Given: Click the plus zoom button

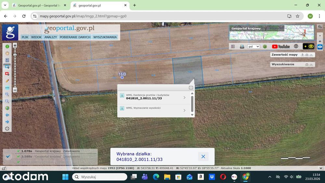Looking at the screenshot, I should tap(15, 45).
